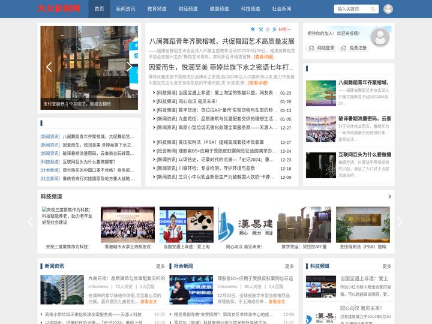Open the 财经频道 nav tab
432x324 pixels.
pos(188,9)
